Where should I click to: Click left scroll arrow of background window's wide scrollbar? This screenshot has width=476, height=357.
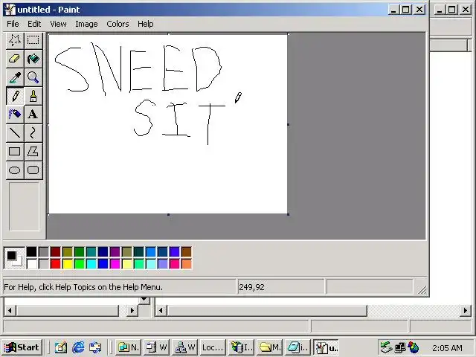161,311
